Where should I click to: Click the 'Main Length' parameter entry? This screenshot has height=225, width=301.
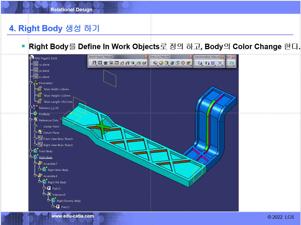58,102
